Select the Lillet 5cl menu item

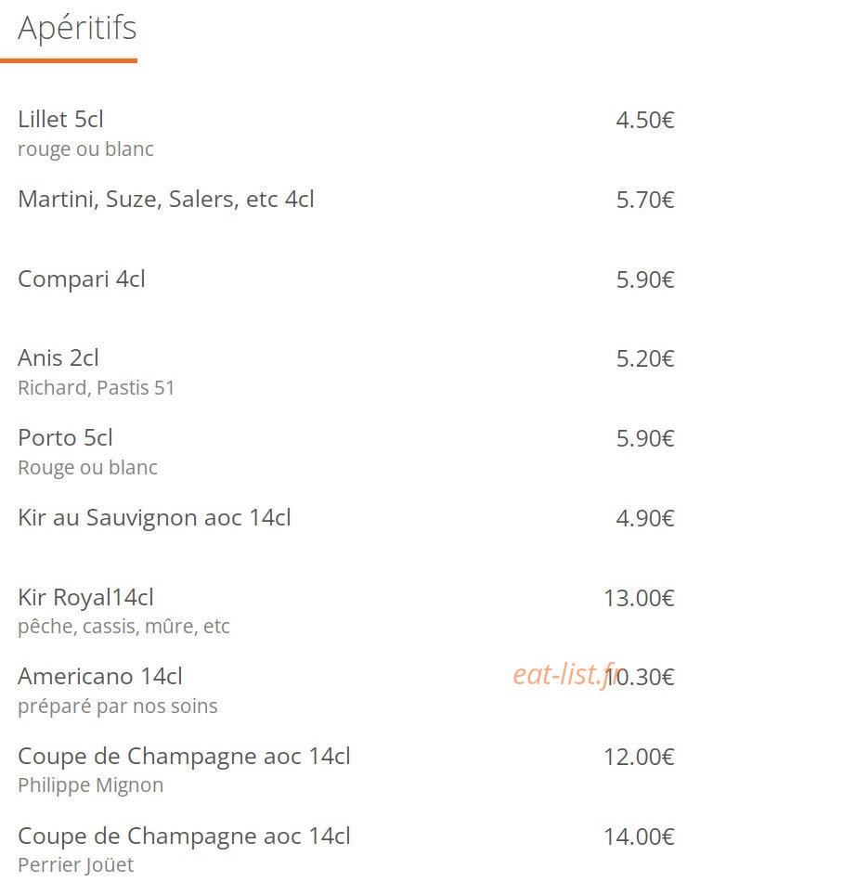pos(60,119)
